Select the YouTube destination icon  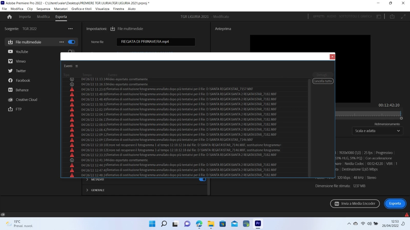pyautogui.click(x=10, y=52)
